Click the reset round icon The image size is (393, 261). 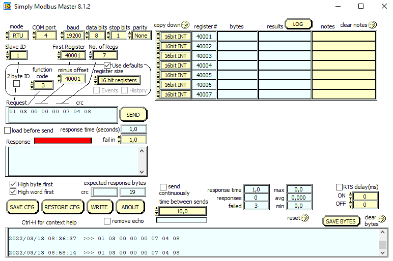click(305, 218)
